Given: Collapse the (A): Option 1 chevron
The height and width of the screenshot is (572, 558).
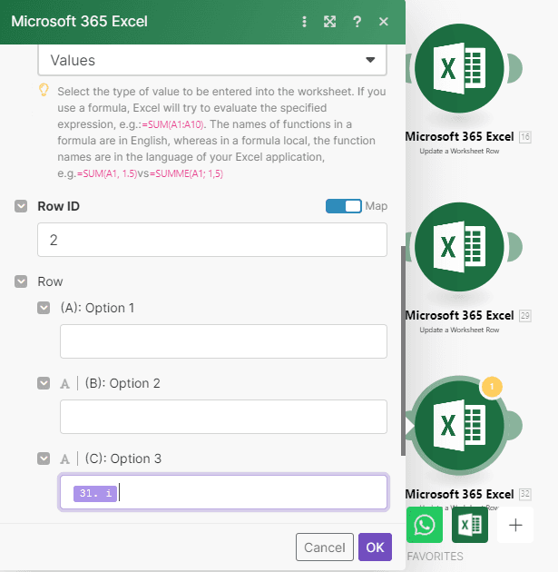Looking at the screenshot, I should [x=44, y=308].
